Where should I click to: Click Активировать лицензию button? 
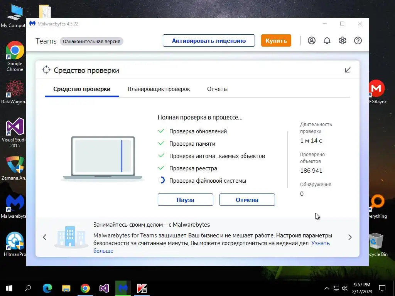click(x=209, y=40)
